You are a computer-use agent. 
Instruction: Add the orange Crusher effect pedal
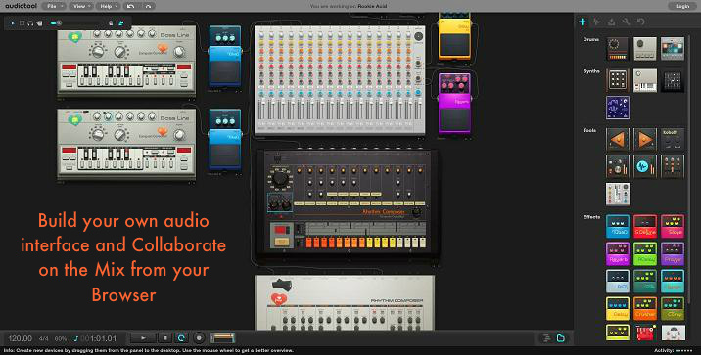[x=645, y=309]
